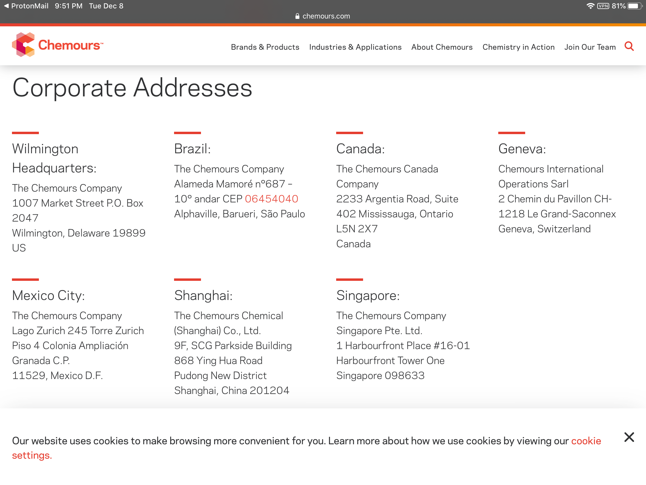646x485 pixels.
Task: Open Brands & Products menu
Action: click(265, 47)
